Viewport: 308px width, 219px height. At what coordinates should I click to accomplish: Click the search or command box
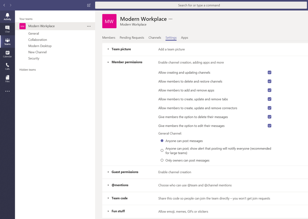click(x=201, y=5)
